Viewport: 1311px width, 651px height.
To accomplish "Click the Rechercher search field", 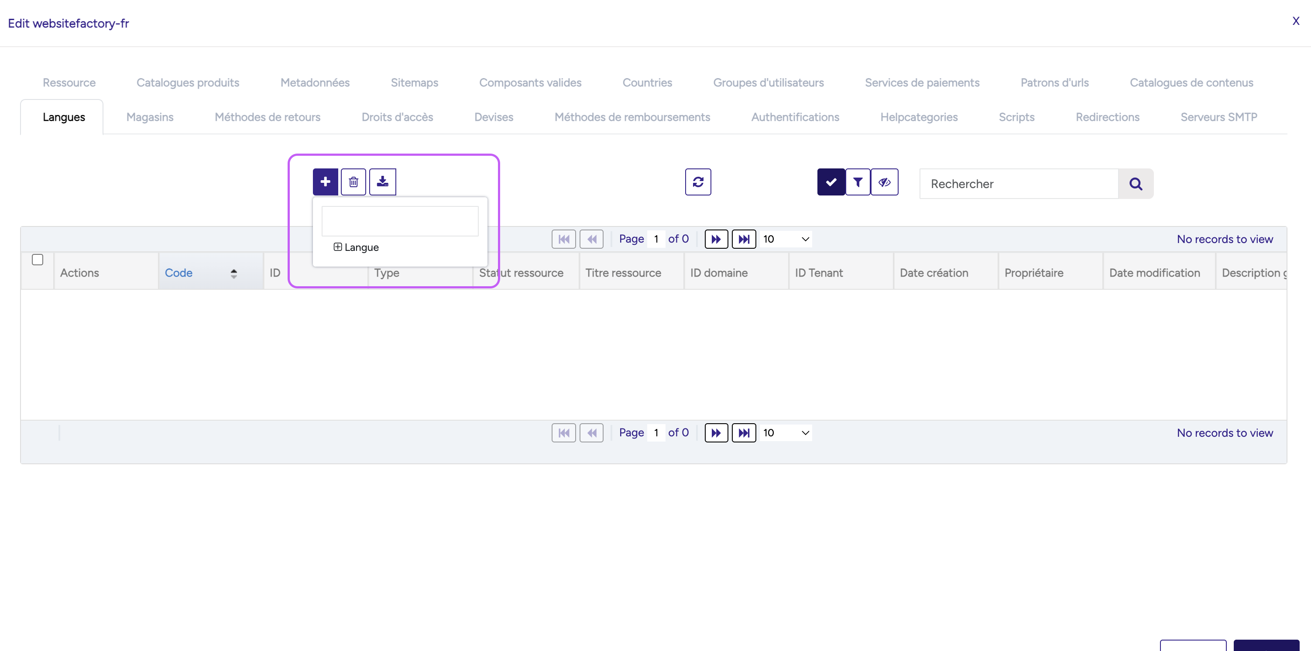I will 1019,184.
